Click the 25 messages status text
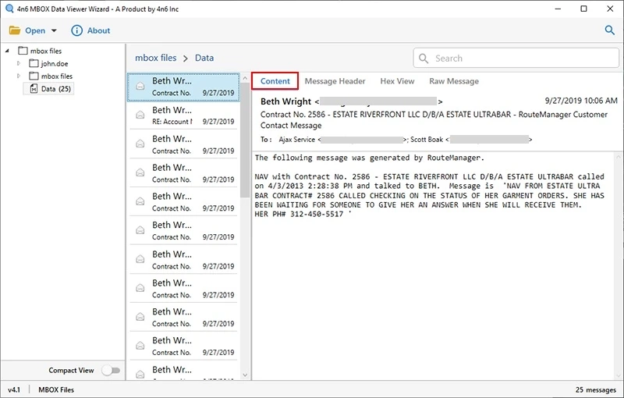Image resolution: width=624 pixels, height=398 pixels. tap(595, 389)
